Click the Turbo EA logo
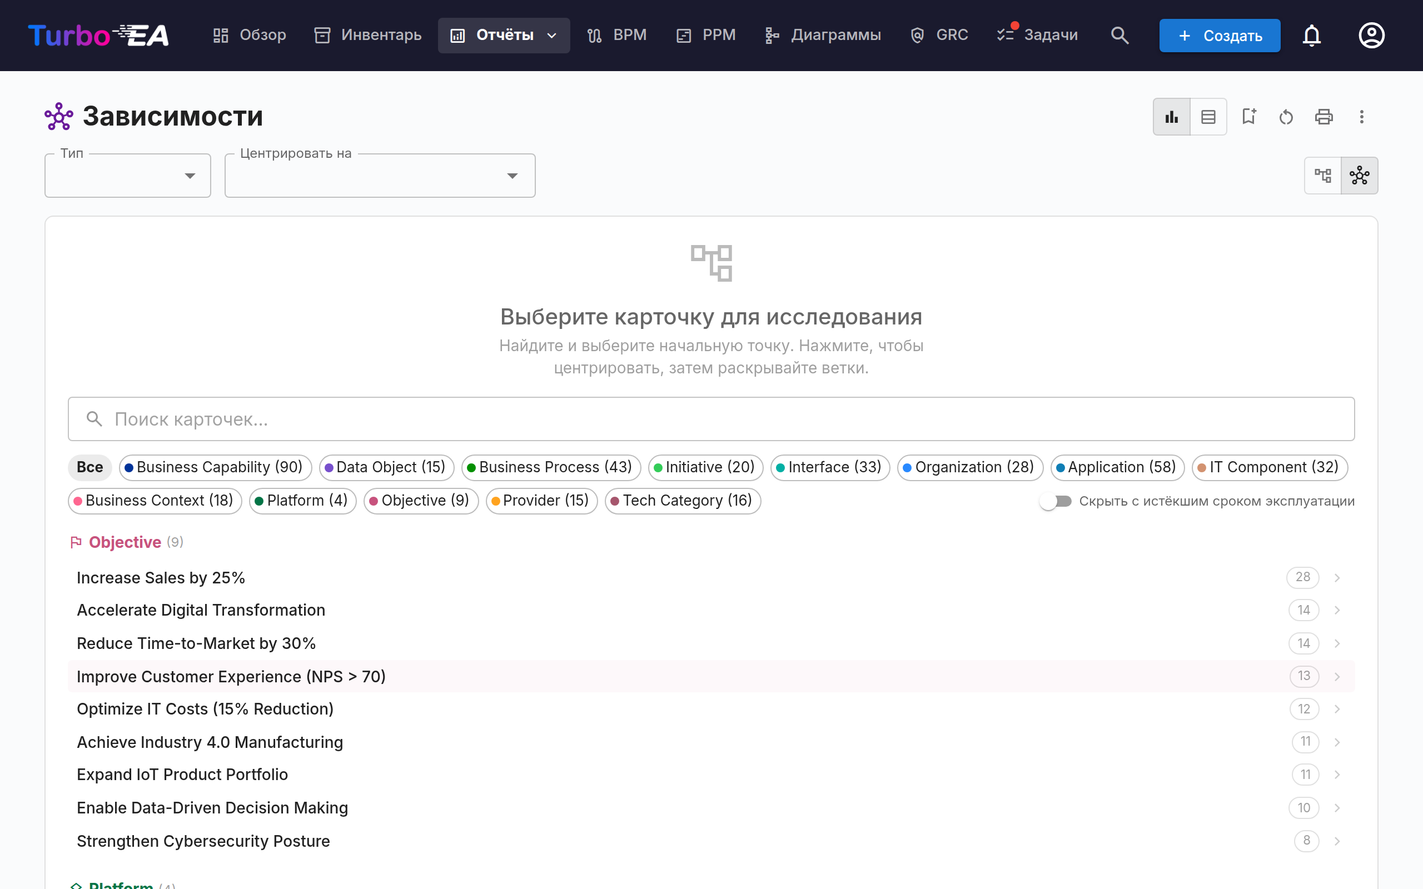1423x889 pixels. click(x=99, y=35)
